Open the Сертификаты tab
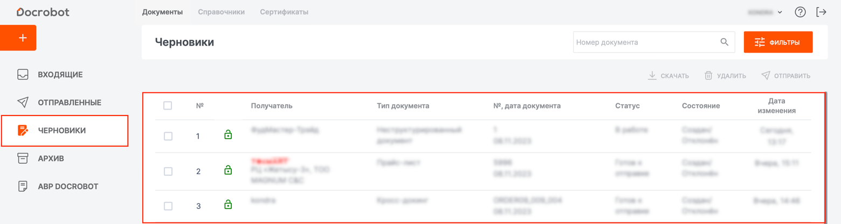Screen dimensions: 841x224 (x=284, y=12)
